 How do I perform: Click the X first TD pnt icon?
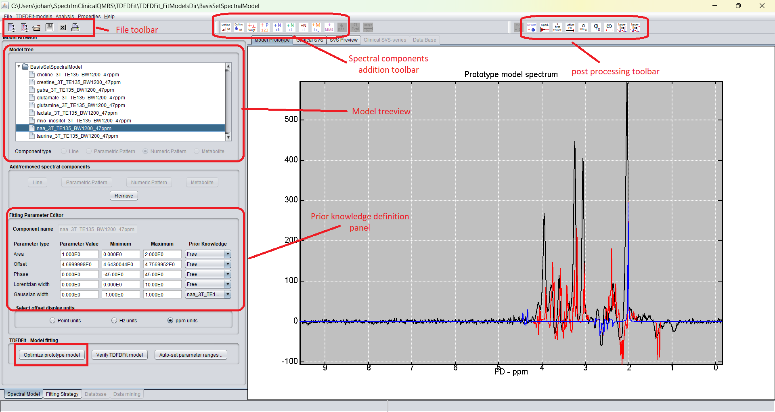tap(557, 27)
